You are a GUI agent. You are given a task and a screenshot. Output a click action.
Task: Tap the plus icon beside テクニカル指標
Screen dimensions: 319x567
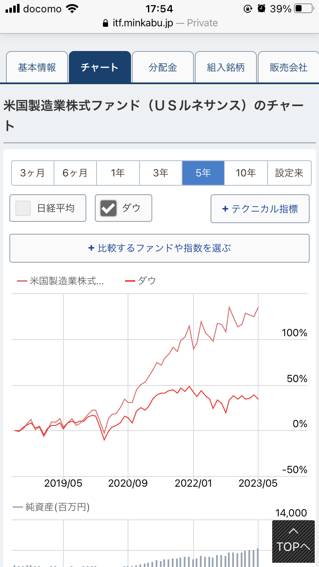point(225,209)
